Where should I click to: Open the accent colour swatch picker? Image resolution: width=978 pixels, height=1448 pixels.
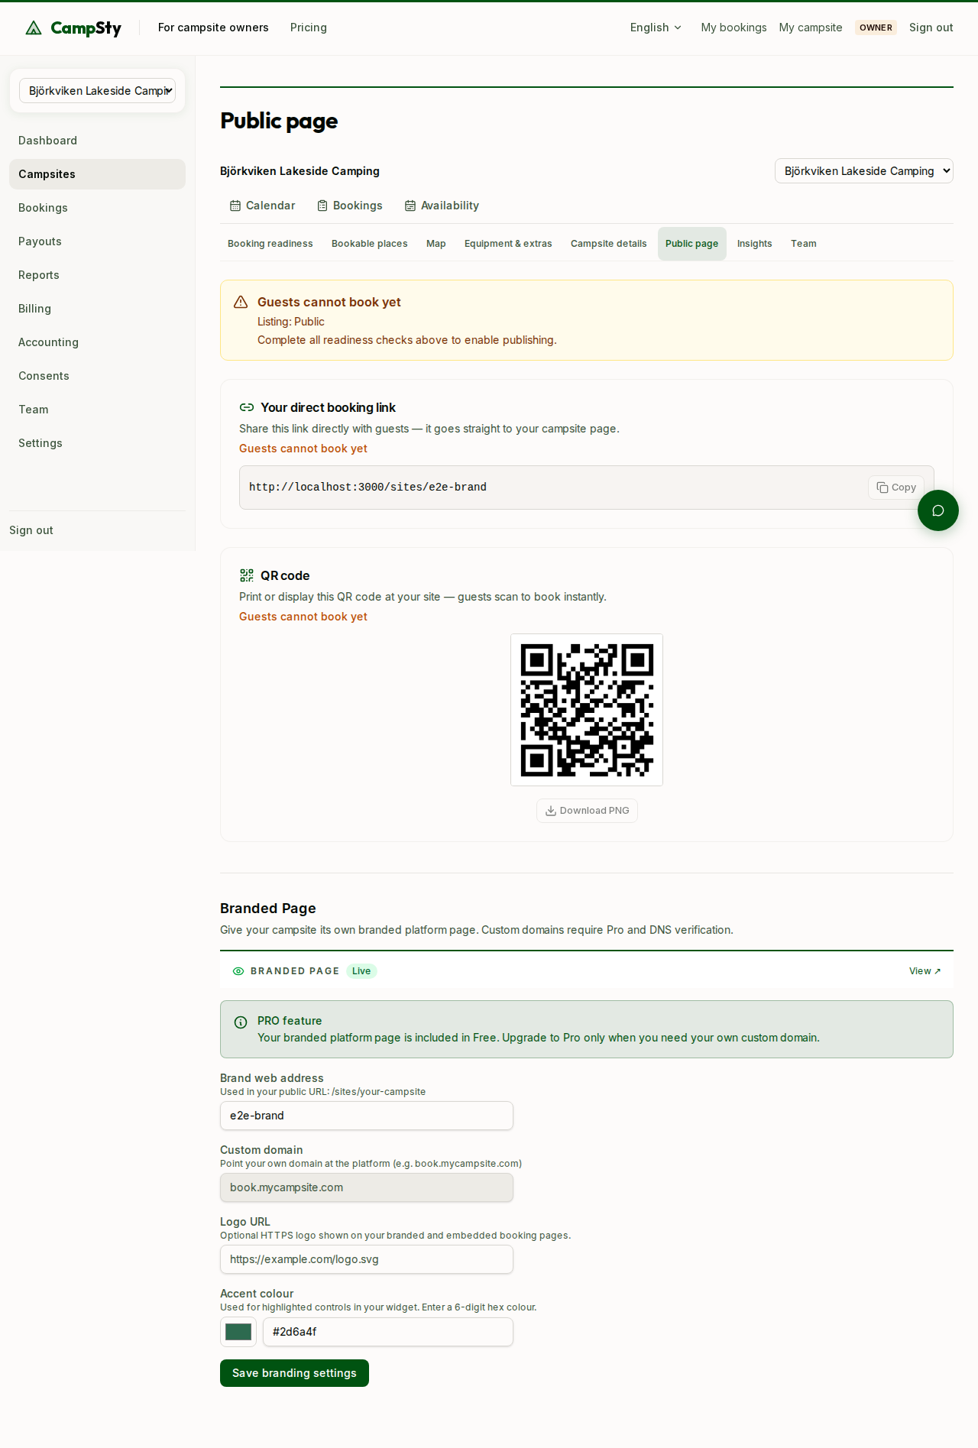238,1332
